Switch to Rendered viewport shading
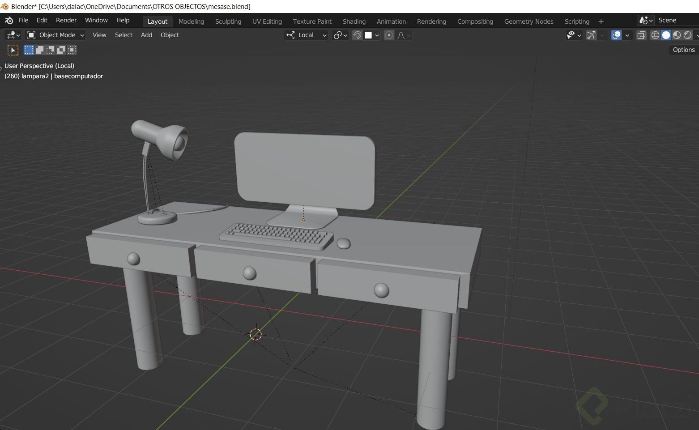Image resolution: width=699 pixels, height=430 pixels. coord(688,35)
